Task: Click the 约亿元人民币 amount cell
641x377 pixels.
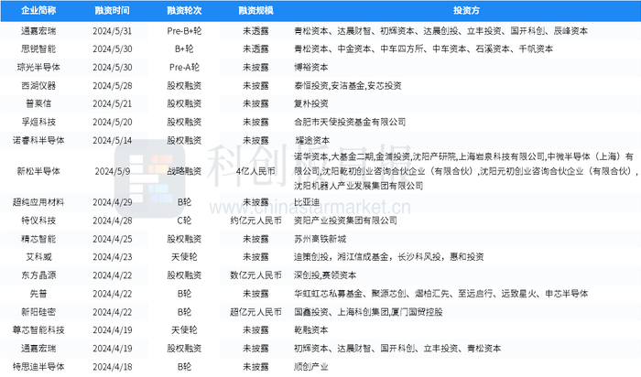Action: [x=255, y=221]
